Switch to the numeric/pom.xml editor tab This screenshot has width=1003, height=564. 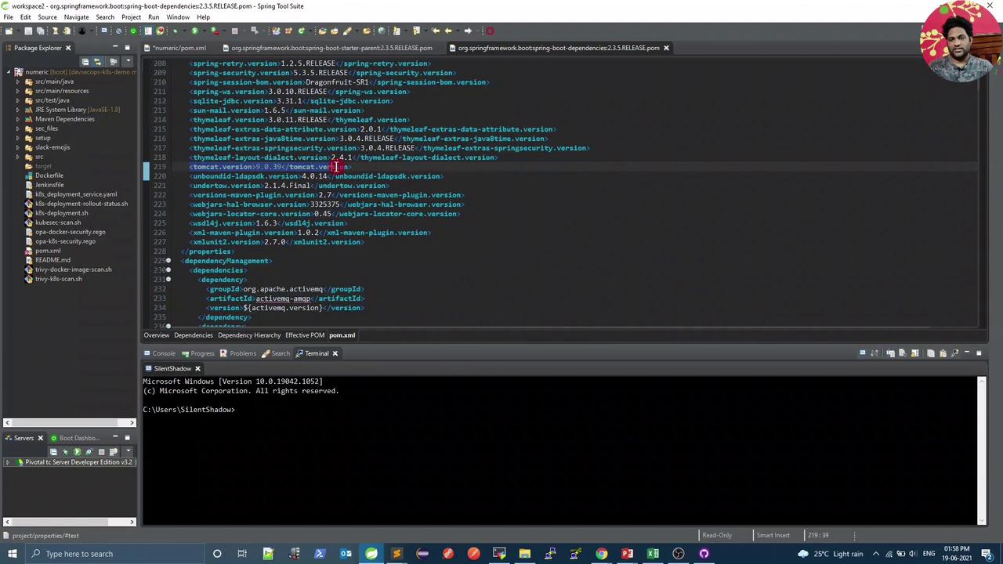(x=179, y=48)
